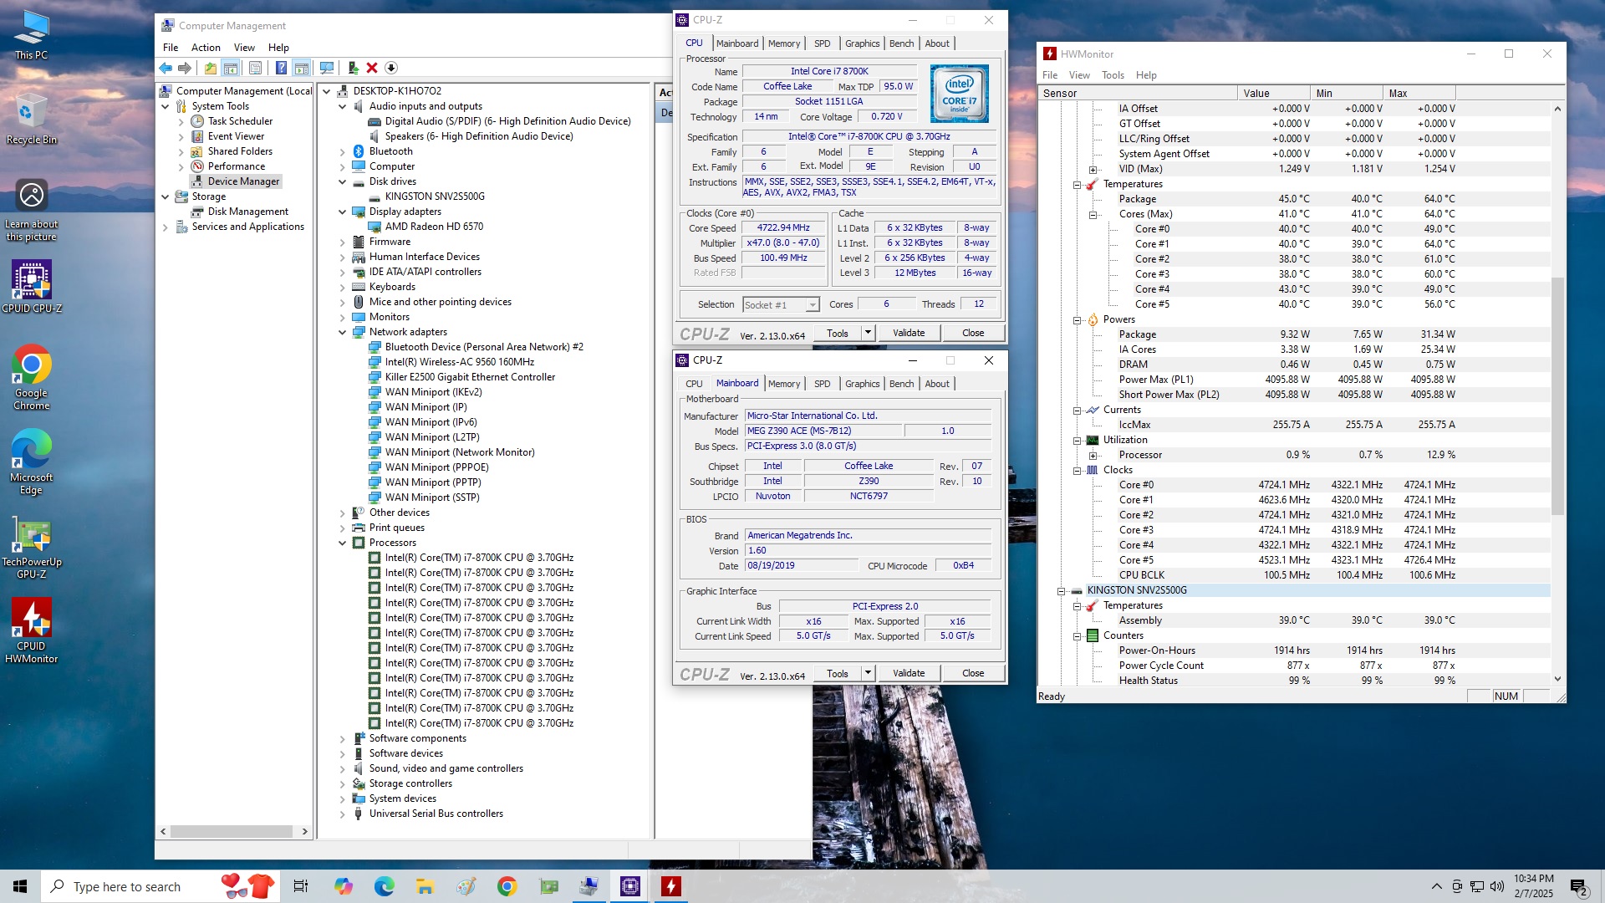Click the Scan for hardware changes icon

point(327,68)
